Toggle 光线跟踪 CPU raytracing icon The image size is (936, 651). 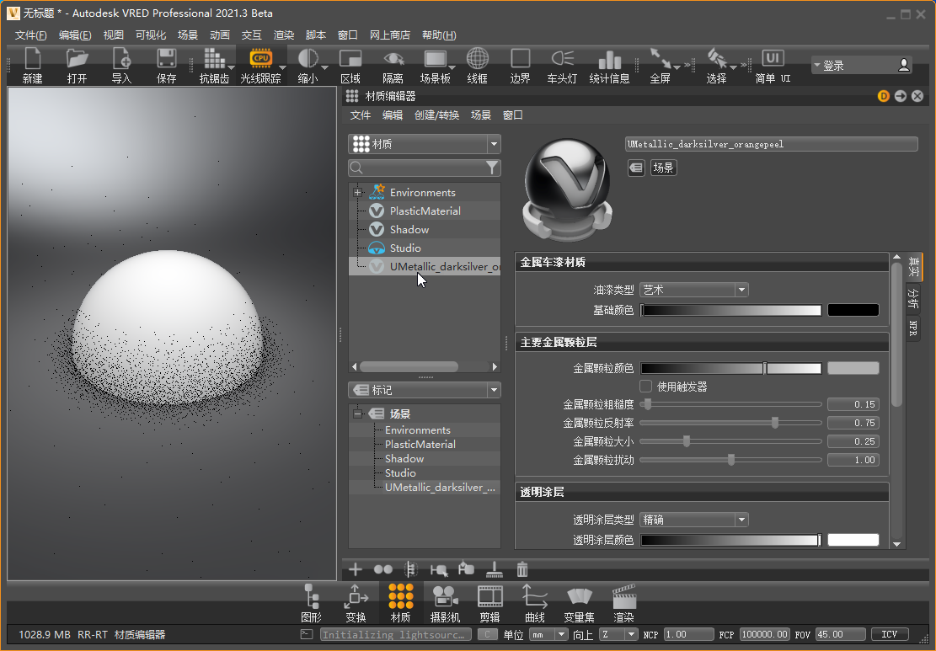point(261,58)
